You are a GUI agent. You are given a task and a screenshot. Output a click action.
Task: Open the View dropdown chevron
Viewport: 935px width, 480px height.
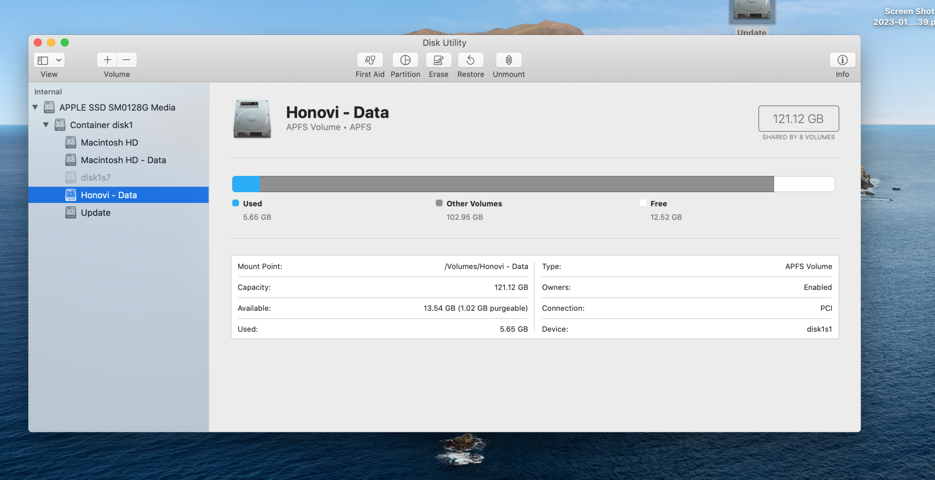click(x=59, y=60)
